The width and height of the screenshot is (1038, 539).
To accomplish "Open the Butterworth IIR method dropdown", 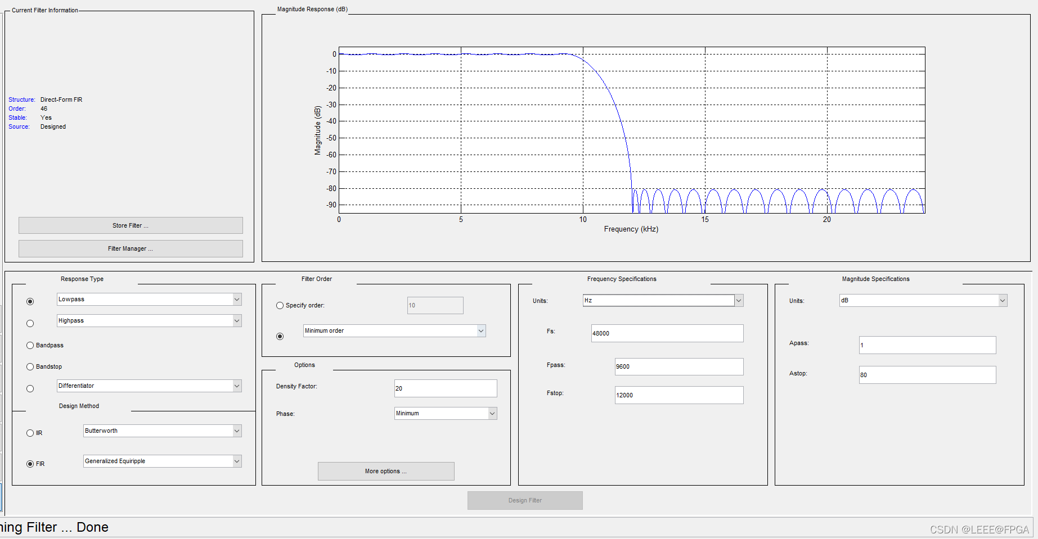I will [x=237, y=431].
